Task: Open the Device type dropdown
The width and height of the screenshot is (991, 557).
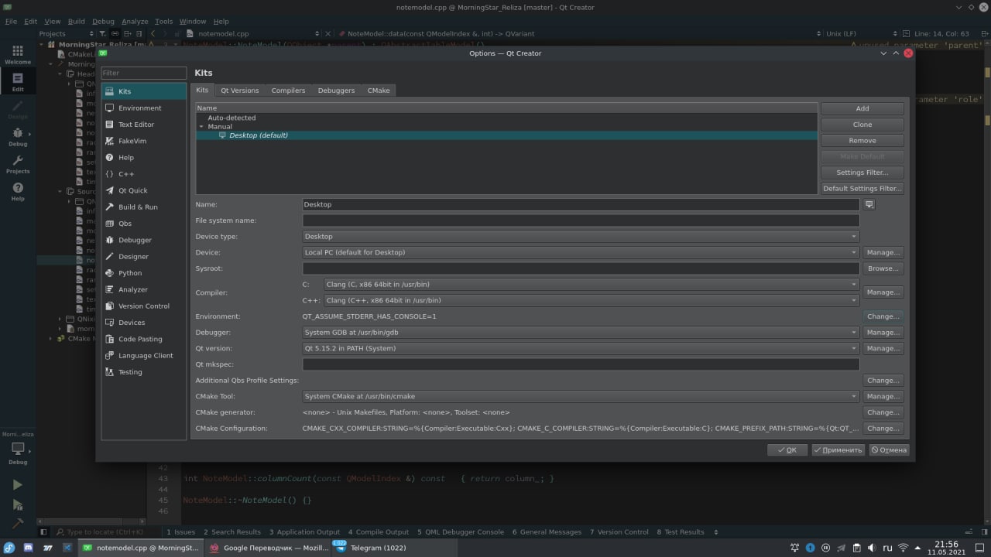Action: click(x=581, y=236)
